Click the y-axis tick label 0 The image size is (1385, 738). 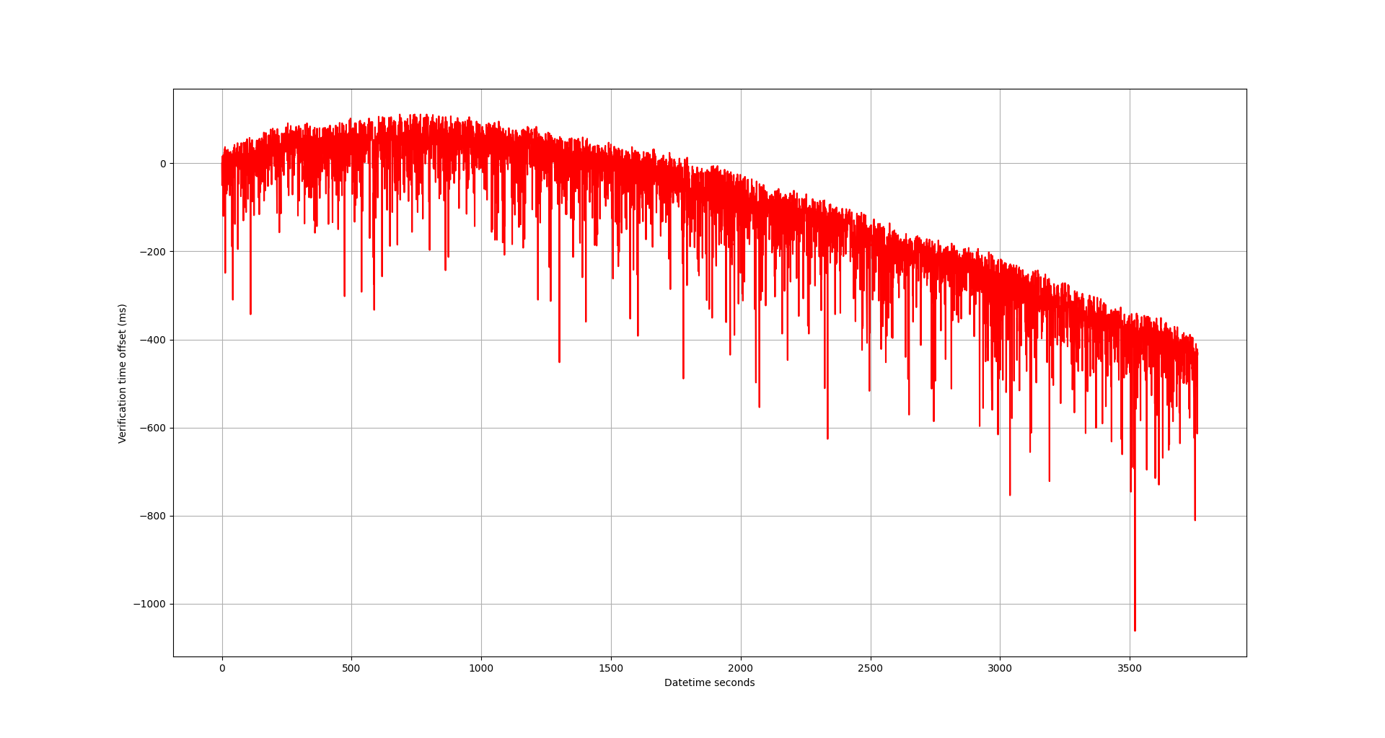tap(163, 164)
